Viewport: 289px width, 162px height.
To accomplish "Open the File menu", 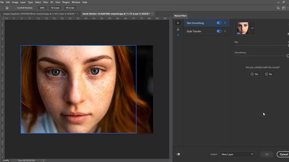I will click(2, 2).
